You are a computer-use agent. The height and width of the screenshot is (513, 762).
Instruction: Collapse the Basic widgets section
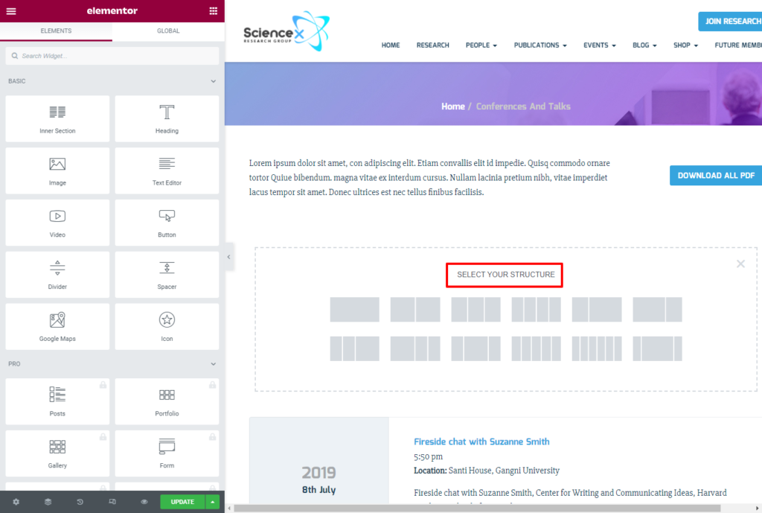(213, 81)
